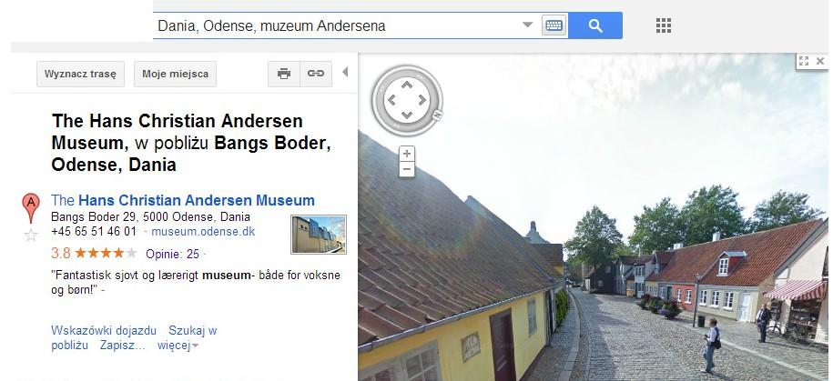Zoom out Street View with minus button
The height and width of the screenshot is (381, 833).
[x=407, y=170]
